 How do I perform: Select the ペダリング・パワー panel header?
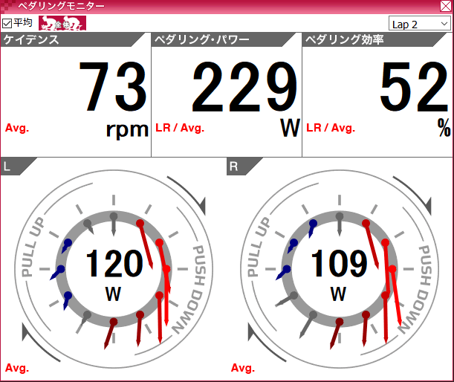point(224,39)
